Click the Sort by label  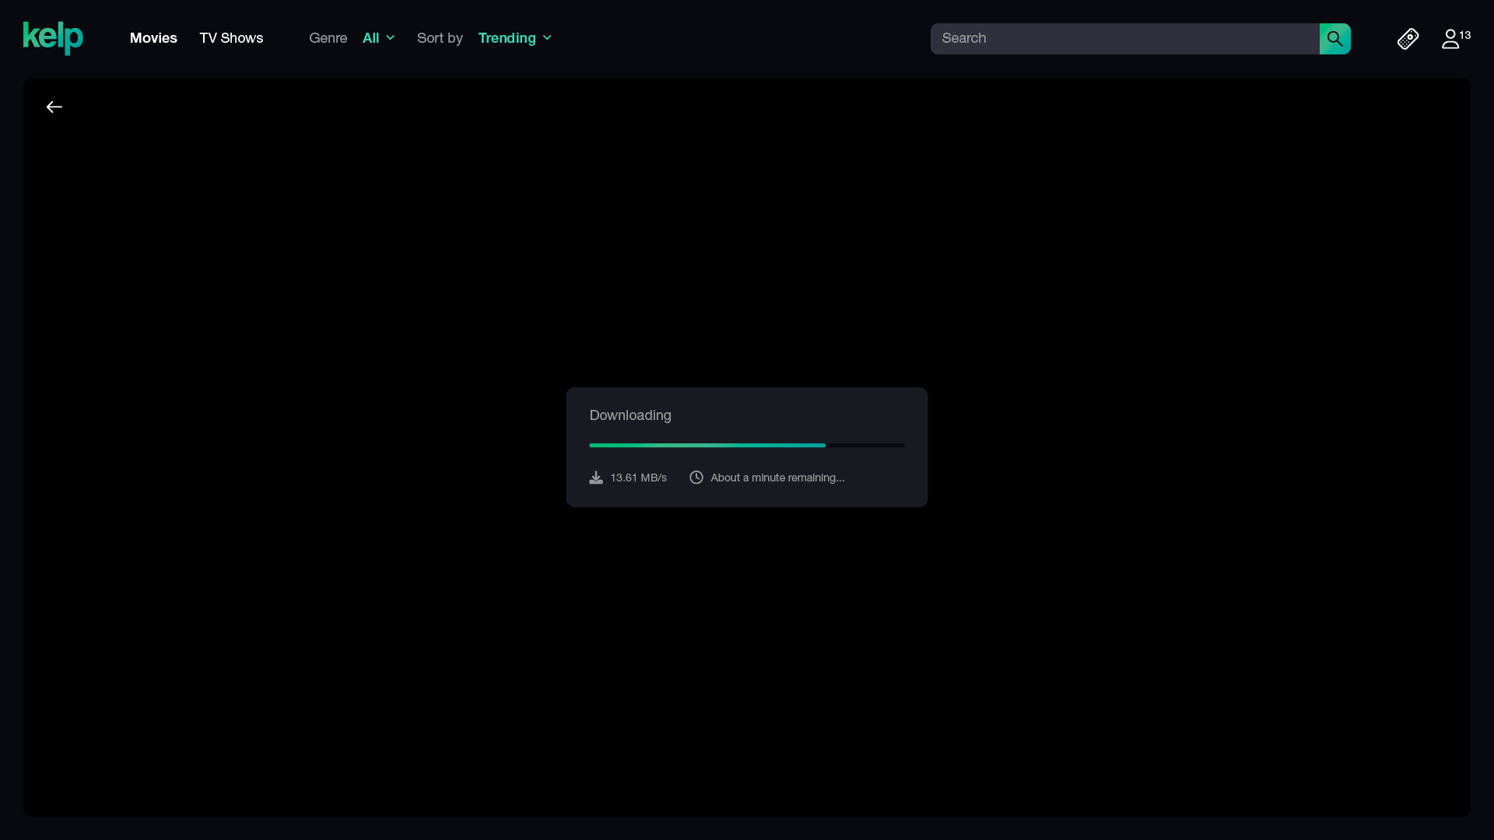[440, 37]
